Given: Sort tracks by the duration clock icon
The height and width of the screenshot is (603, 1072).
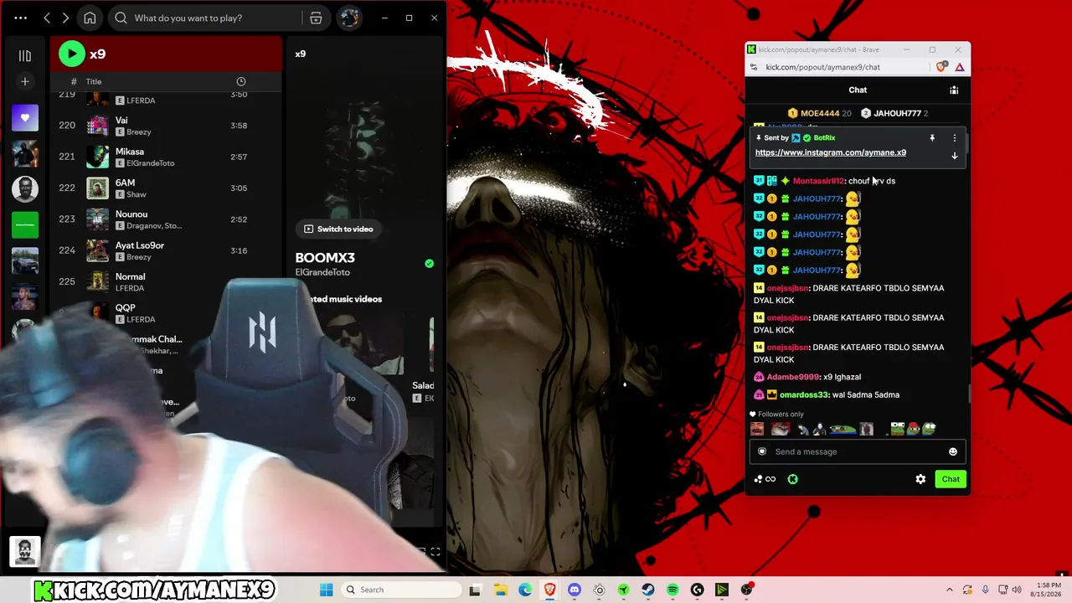Looking at the screenshot, I should [x=241, y=81].
